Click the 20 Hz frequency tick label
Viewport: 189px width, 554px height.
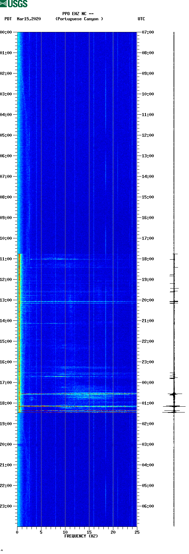point(113,532)
